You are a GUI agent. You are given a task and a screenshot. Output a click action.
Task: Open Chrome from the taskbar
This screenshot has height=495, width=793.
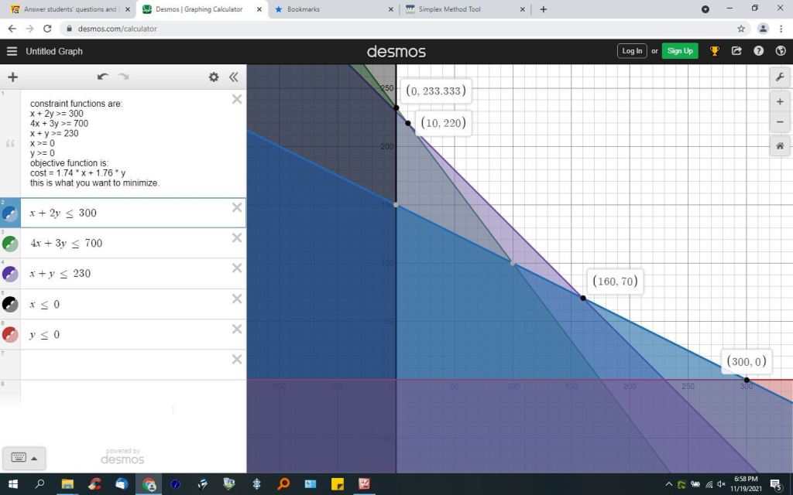point(149,484)
